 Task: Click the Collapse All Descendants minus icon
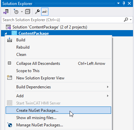pos(10,63)
